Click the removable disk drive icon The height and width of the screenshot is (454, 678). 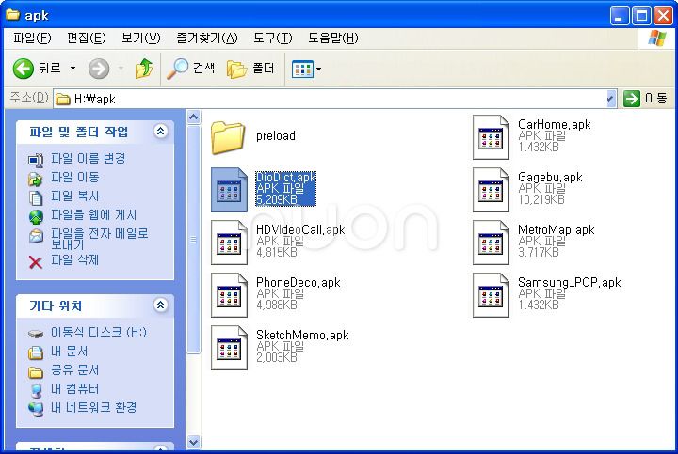36,334
